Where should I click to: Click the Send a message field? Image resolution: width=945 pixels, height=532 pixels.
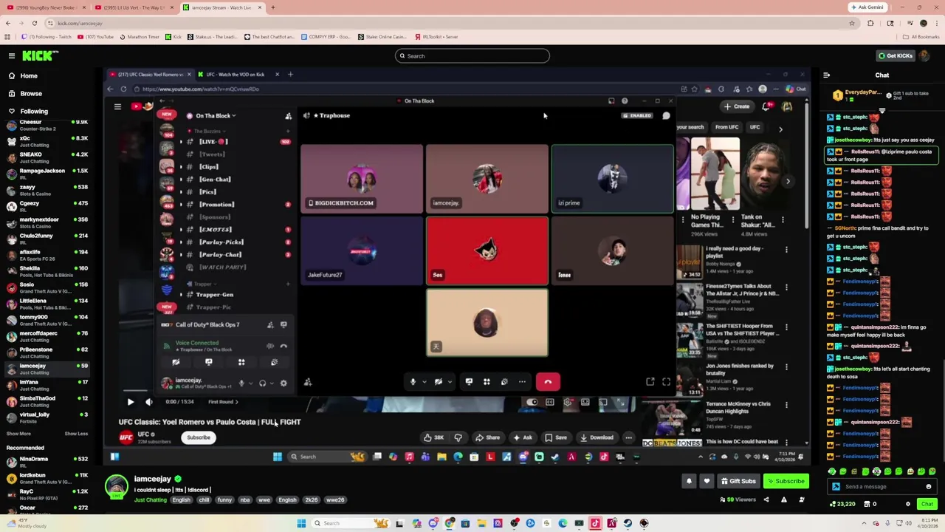pyautogui.click(x=882, y=486)
